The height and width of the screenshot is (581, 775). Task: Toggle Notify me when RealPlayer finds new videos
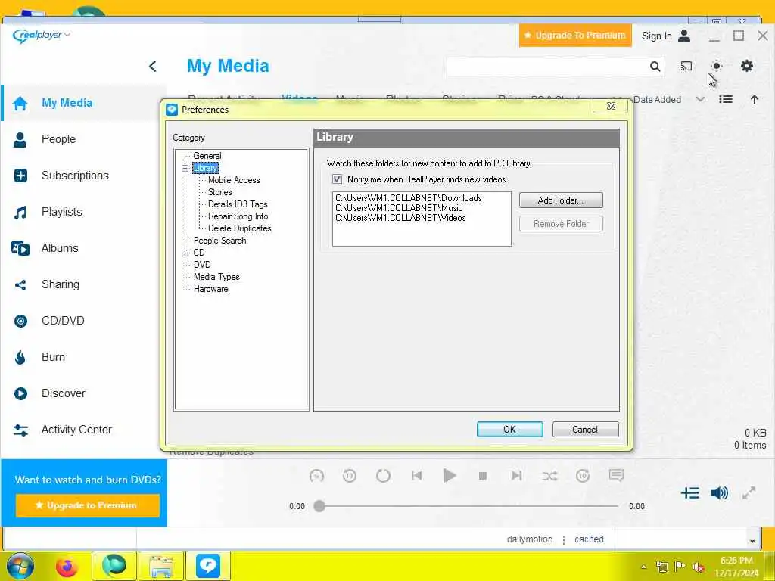(337, 179)
